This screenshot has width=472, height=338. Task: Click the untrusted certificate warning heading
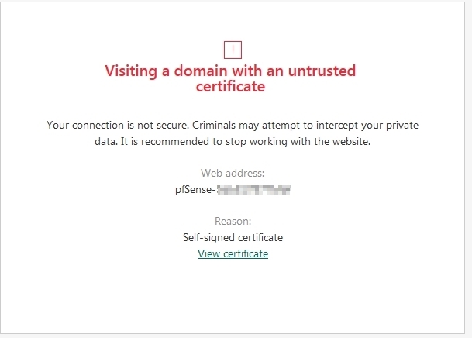pyautogui.click(x=230, y=78)
